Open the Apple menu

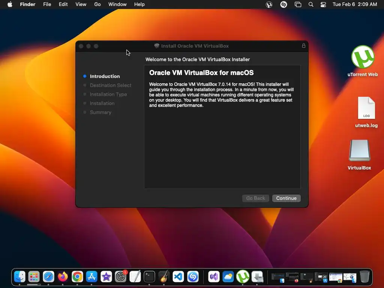(x=10, y=4)
